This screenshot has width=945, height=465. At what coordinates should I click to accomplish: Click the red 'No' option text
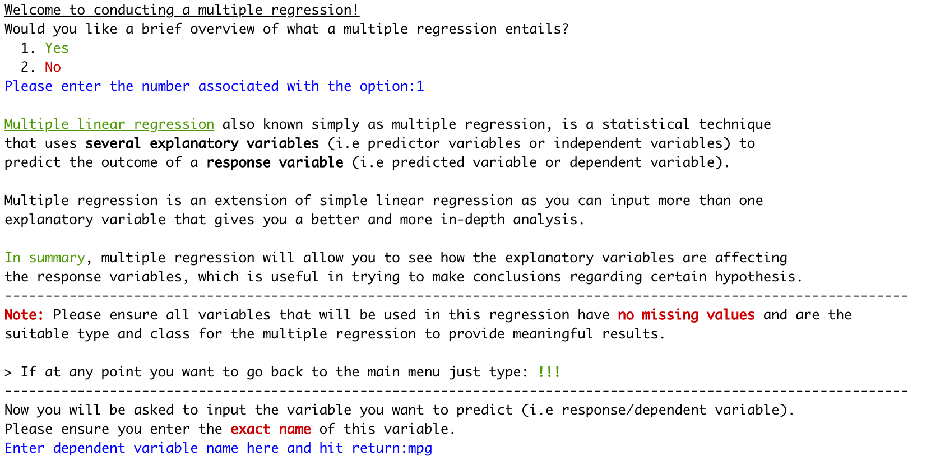(x=53, y=67)
